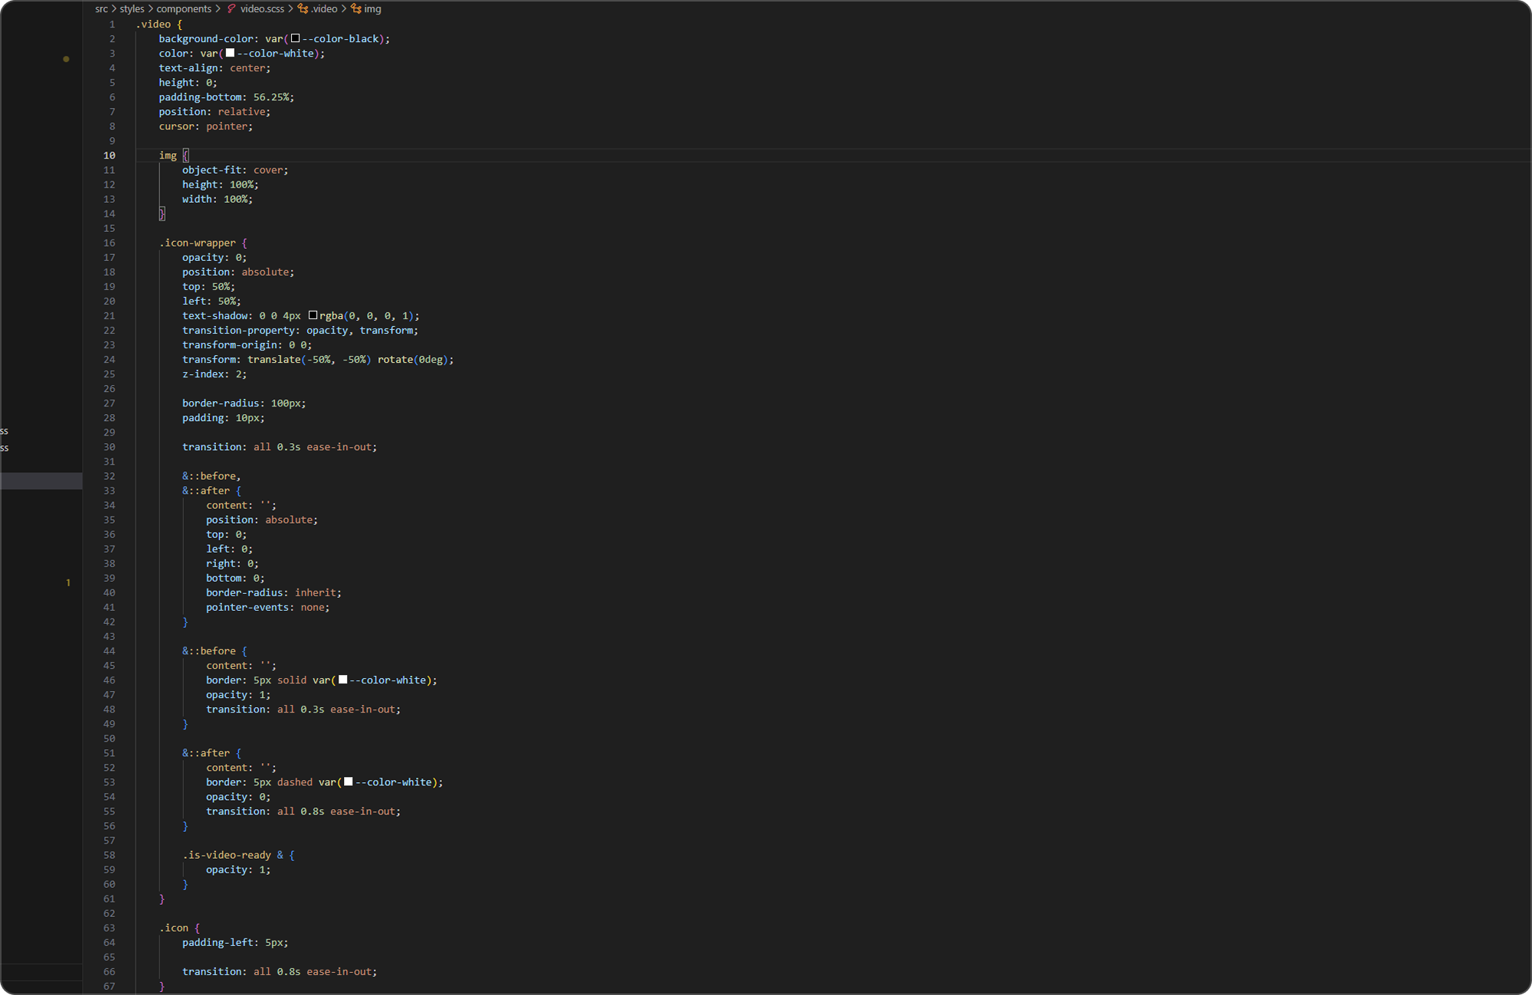Viewport: 1532px width, 995px height.
Task: Open the components breadcrumb folder
Action: pyautogui.click(x=184, y=9)
